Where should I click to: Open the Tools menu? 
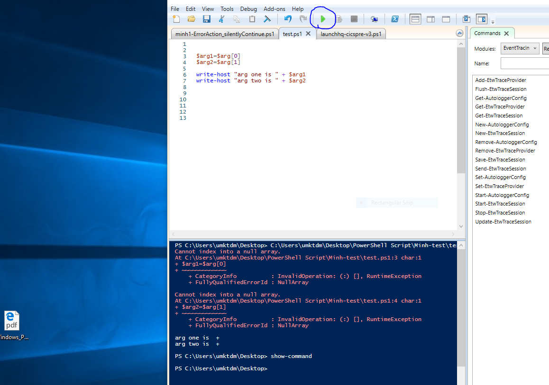tap(227, 9)
